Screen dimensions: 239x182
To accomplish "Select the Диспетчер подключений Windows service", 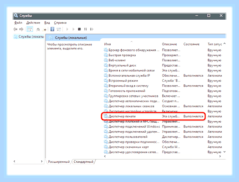I will point(134,126).
